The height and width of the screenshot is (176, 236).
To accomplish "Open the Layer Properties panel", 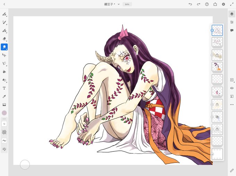I will tap(232, 22).
